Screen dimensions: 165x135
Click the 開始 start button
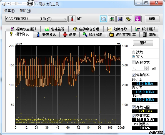coord(143,43)
